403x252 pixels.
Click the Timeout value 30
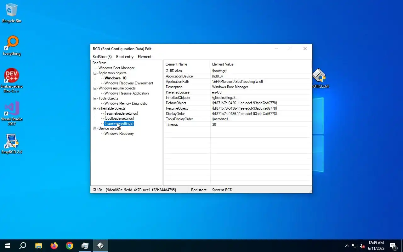(214, 124)
